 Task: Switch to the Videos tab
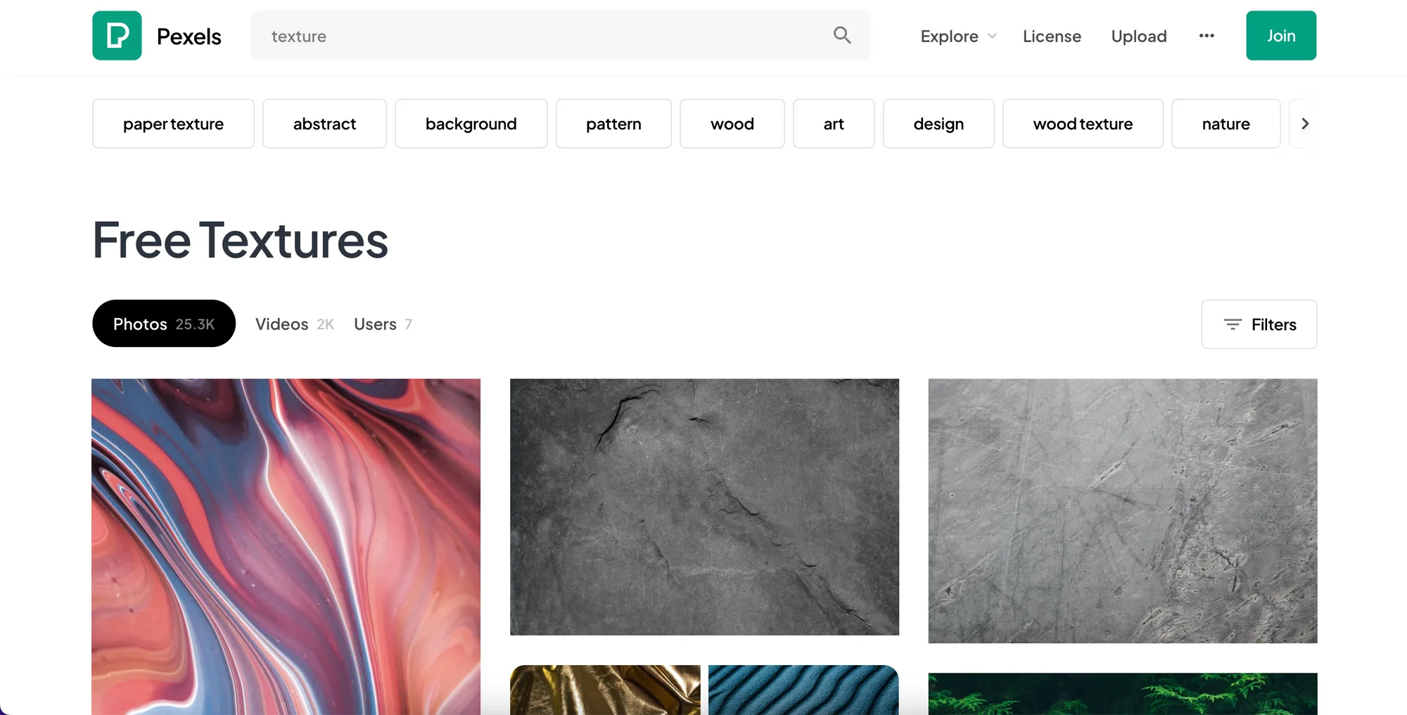pyautogui.click(x=294, y=324)
